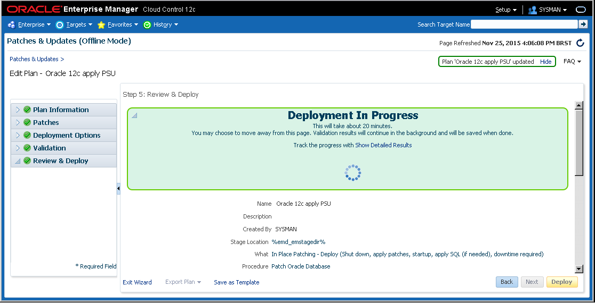Collapse the left panel splitter arrow
Image resolution: width=595 pixels, height=303 pixels.
click(x=118, y=188)
